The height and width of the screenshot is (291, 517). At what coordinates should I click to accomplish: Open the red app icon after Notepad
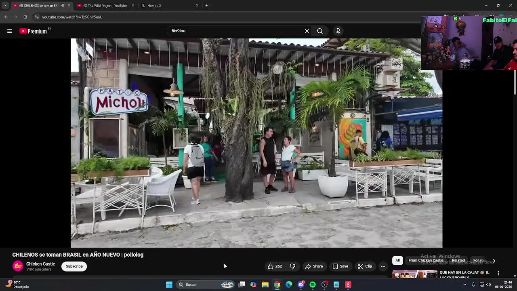(348, 285)
